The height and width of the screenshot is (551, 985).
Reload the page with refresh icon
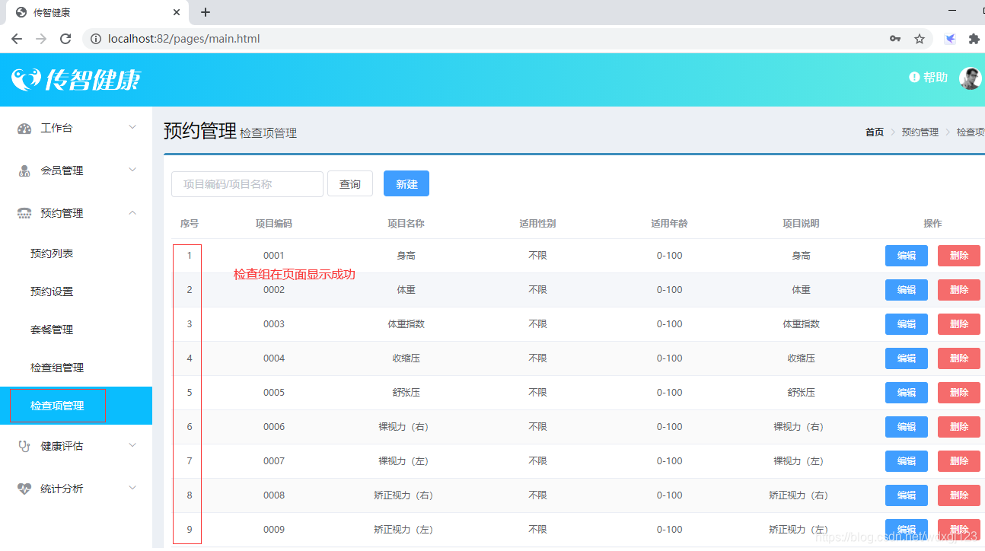coord(65,39)
